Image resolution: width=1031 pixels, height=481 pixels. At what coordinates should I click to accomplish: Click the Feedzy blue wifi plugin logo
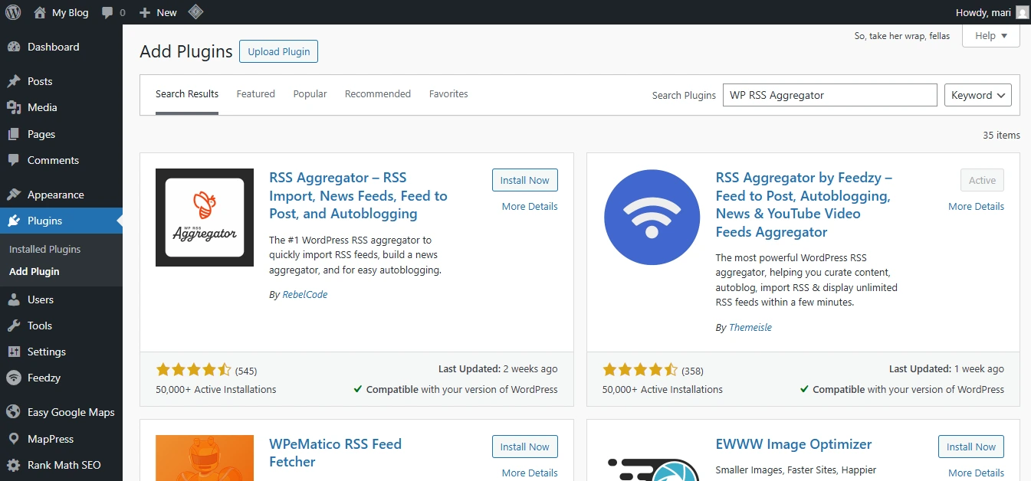click(x=652, y=218)
